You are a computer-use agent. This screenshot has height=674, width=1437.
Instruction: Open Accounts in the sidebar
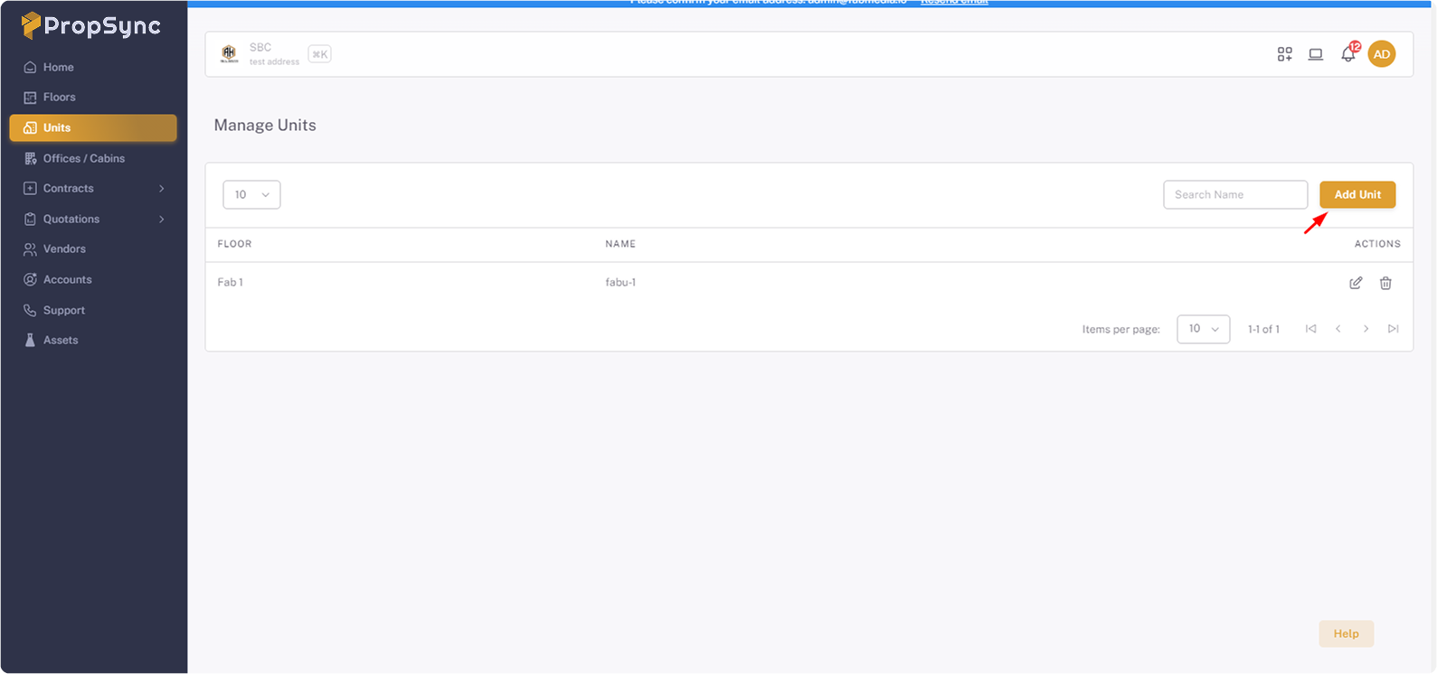(x=92, y=280)
